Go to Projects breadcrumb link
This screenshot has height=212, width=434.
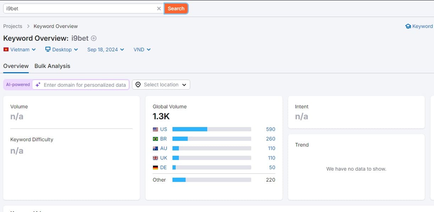pos(13,26)
